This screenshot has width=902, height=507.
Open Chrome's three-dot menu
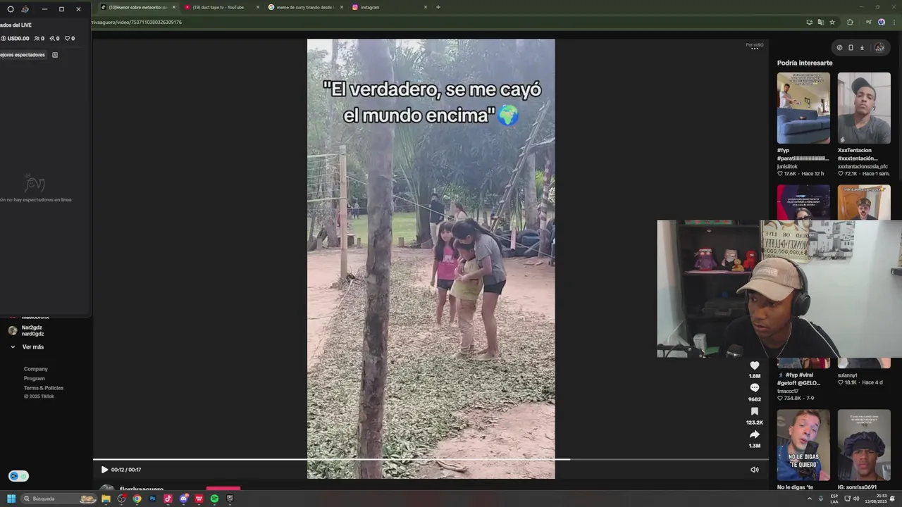point(893,22)
